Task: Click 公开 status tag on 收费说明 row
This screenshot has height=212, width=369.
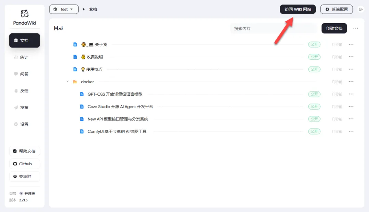Action: [314, 57]
